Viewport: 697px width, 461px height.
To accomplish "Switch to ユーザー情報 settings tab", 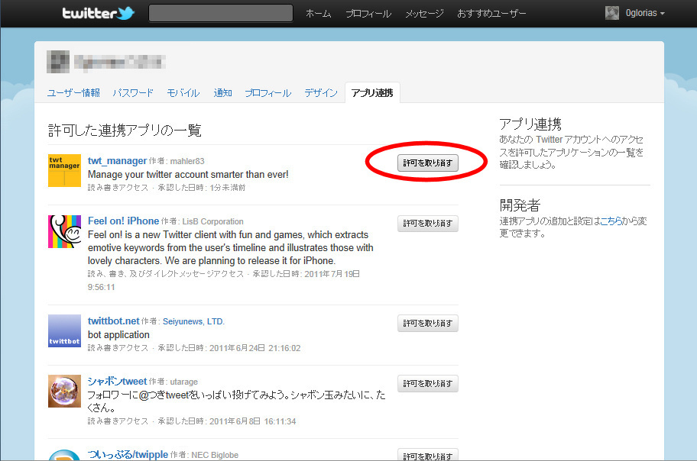I will [x=73, y=93].
